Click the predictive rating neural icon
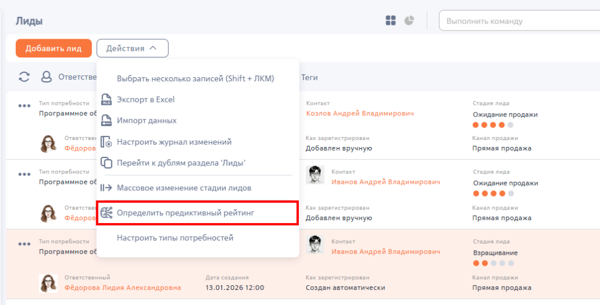This screenshot has width=600, height=305. click(x=106, y=213)
